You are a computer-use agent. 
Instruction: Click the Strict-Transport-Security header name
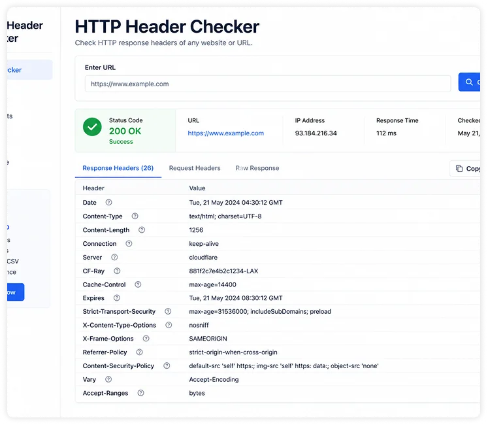pyautogui.click(x=119, y=312)
